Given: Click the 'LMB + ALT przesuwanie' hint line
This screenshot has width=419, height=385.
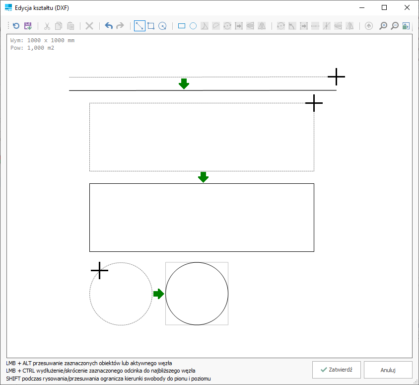Looking at the screenshot, I should pos(89,363).
